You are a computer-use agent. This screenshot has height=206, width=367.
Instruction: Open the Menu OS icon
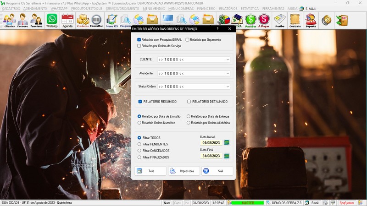click(x=112, y=20)
